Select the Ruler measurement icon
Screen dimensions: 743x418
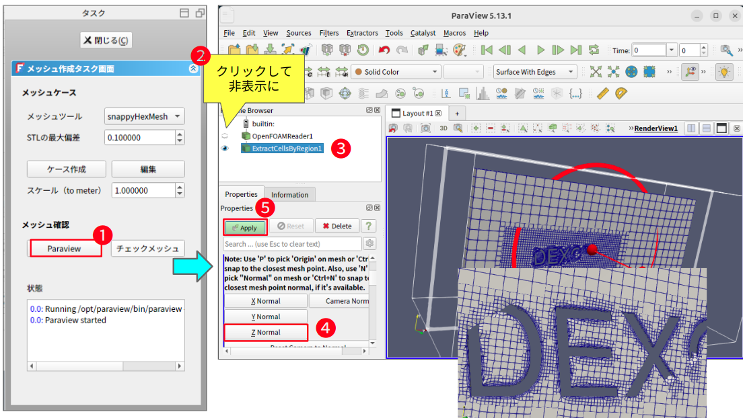pyautogui.click(x=603, y=93)
